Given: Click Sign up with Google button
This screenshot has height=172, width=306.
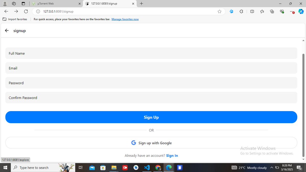Looking at the screenshot, I should tap(151, 143).
